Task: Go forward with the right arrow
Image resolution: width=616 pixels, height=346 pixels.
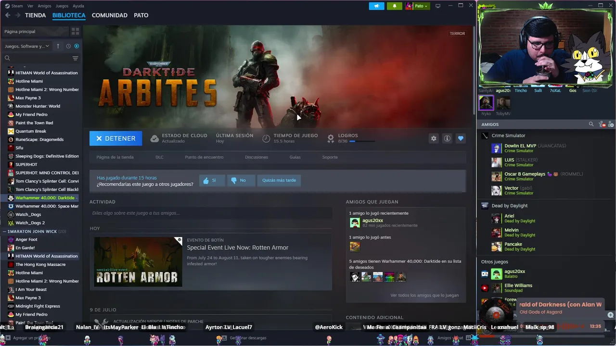Action: point(17,15)
